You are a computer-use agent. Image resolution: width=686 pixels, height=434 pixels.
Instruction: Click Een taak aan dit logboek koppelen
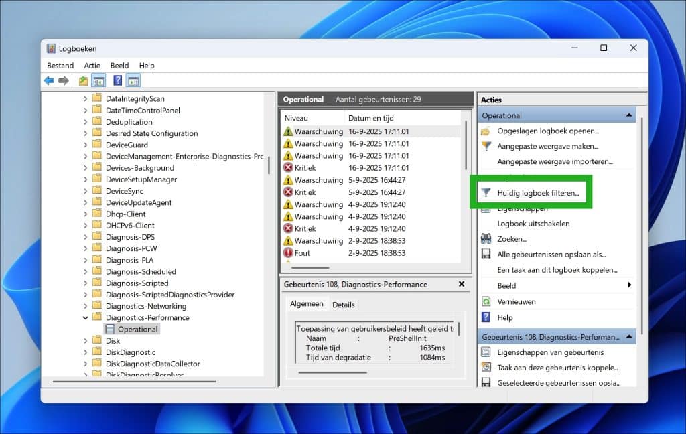pos(557,269)
